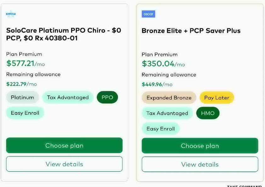Click Easy Enroll tag on the SoloCare card
Viewport: 265px width, 187px height.
tap(25, 113)
